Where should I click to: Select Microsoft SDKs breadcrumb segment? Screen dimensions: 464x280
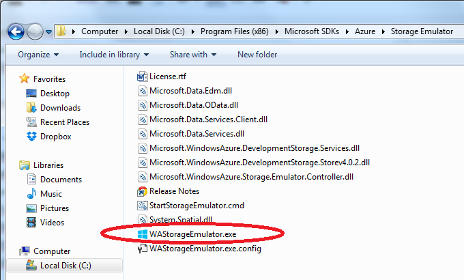pyautogui.click(x=312, y=31)
